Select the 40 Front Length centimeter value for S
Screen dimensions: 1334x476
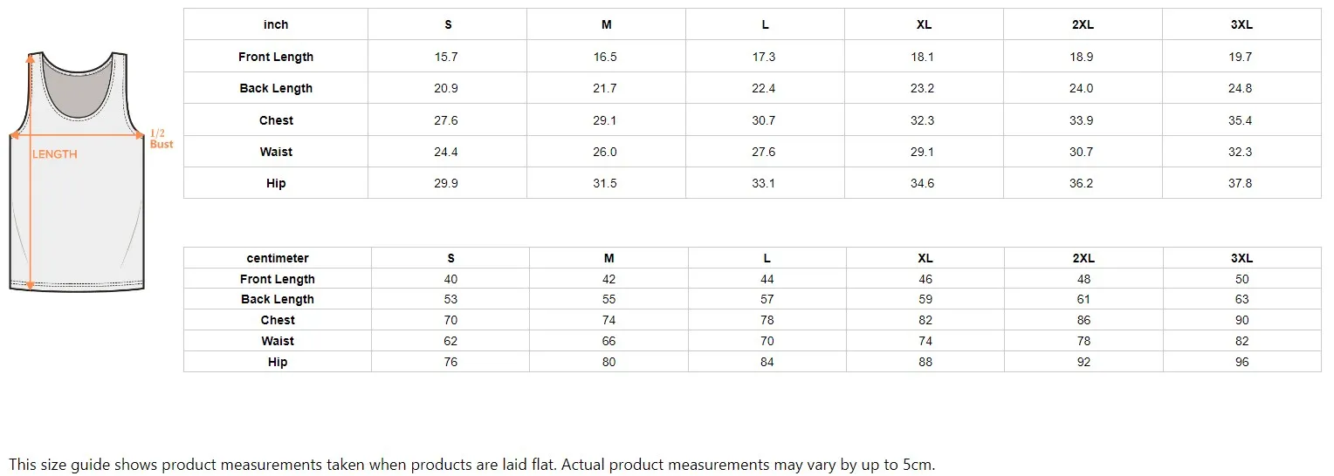450,279
